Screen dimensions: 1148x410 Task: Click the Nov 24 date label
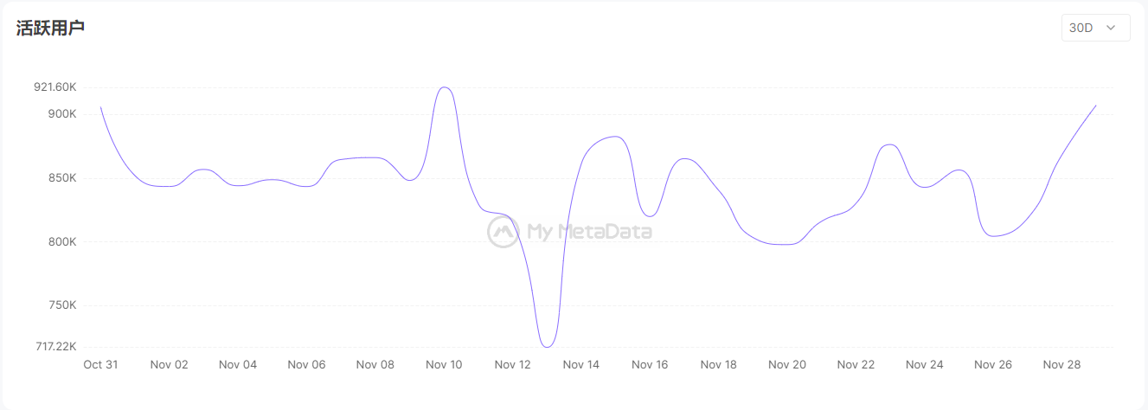click(925, 365)
